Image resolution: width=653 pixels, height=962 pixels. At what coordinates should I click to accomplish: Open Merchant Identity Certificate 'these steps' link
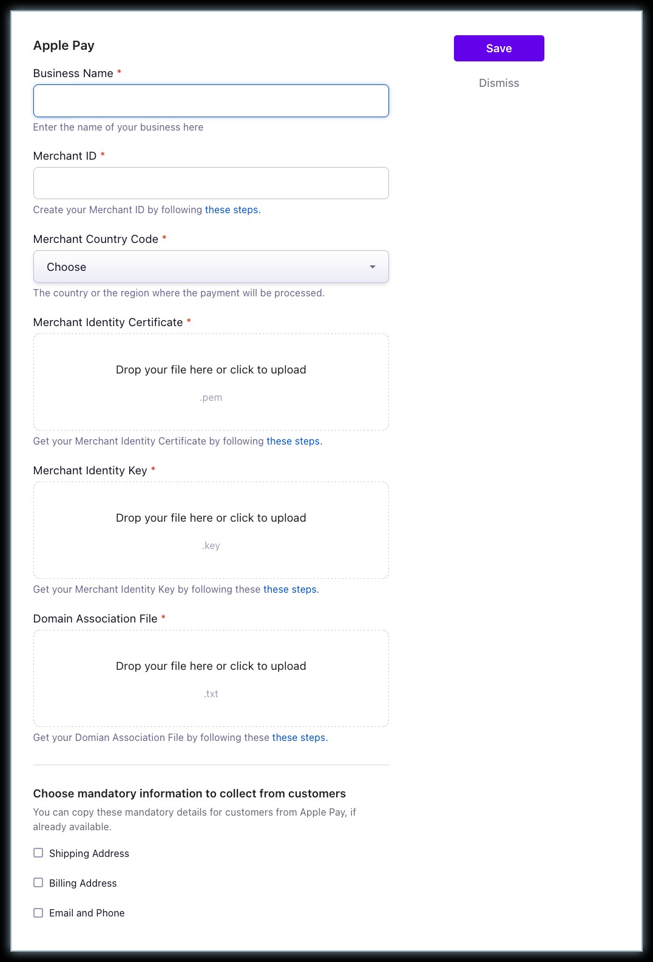pyautogui.click(x=293, y=442)
